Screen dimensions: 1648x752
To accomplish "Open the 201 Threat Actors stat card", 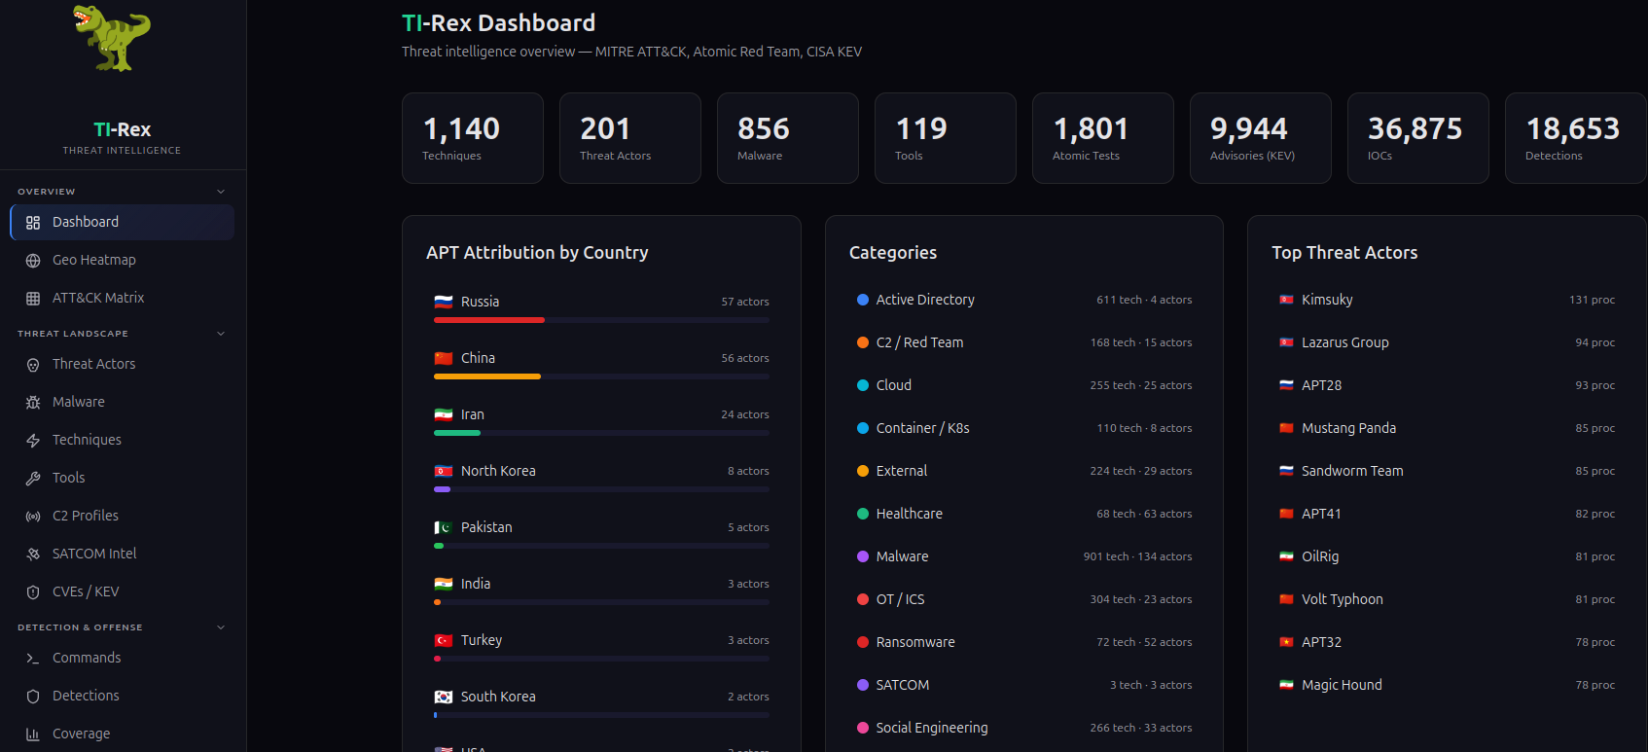I will (x=630, y=138).
